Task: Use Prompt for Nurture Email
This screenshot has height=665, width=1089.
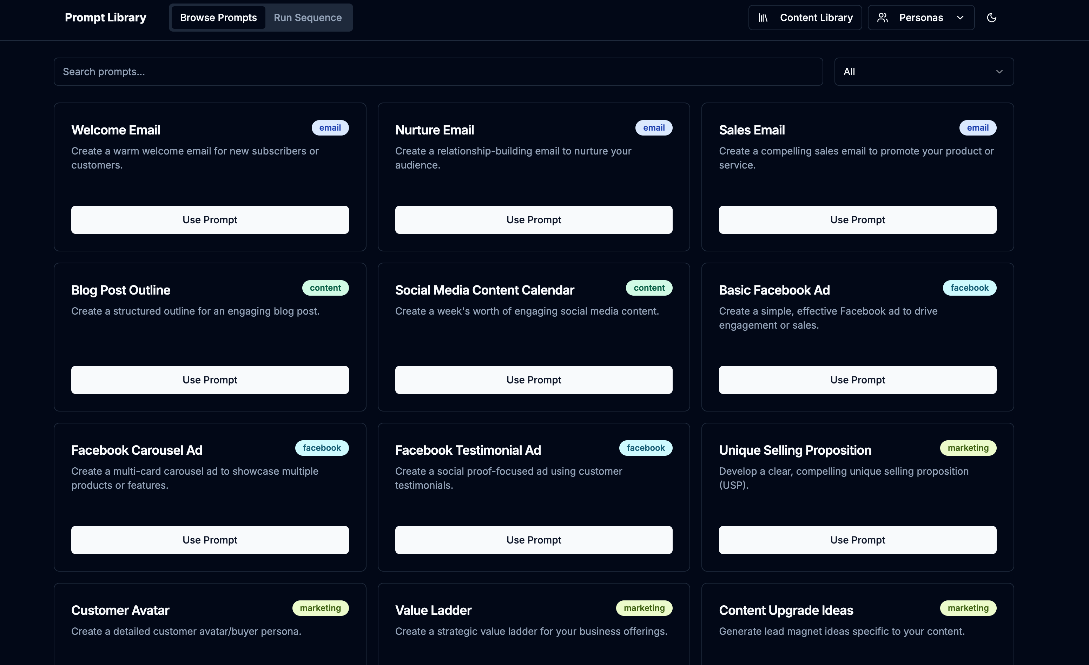Action: pos(534,220)
